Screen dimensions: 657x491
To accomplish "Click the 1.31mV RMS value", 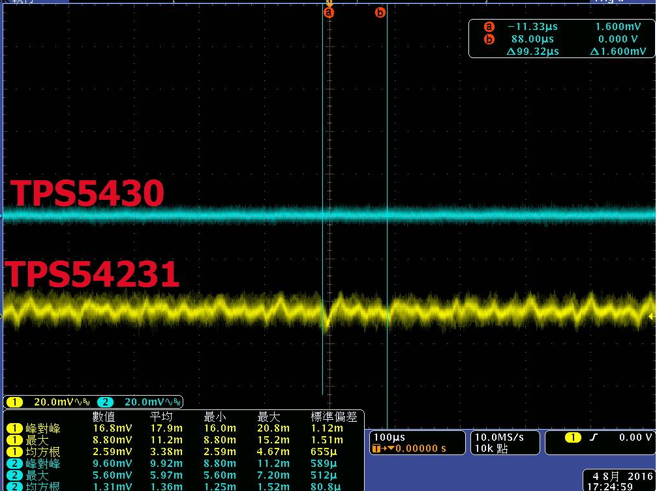I will [x=112, y=487].
